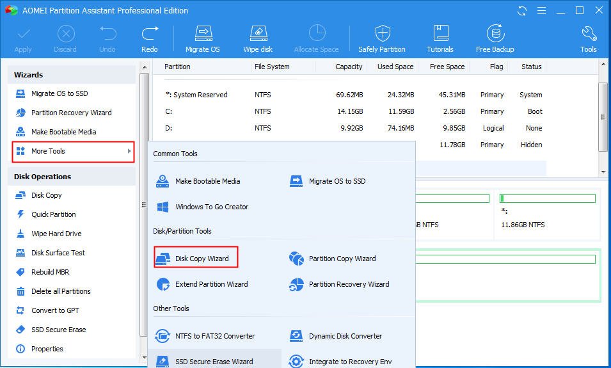The image size is (611, 368).
Task: Click partition list scroll up arrow
Action: pyautogui.click(x=603, y=64)
